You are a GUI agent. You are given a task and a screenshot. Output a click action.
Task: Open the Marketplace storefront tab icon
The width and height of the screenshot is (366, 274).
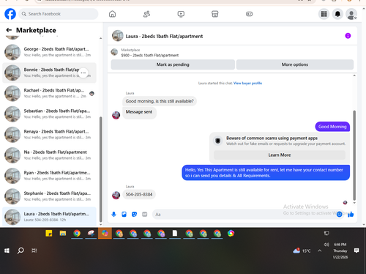(x=215, y=14)
